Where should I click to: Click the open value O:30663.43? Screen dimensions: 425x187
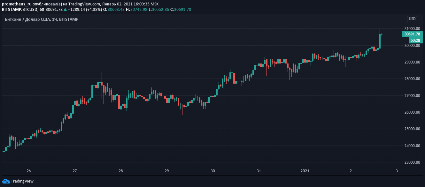(114, 10)
